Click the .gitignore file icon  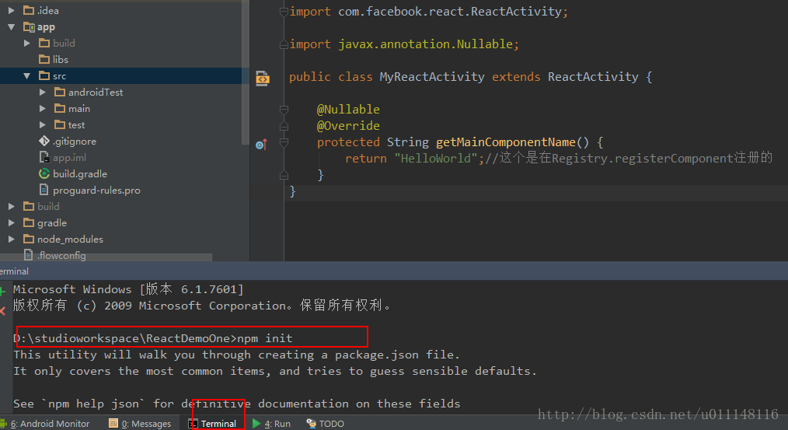click(x=44, y=142)
